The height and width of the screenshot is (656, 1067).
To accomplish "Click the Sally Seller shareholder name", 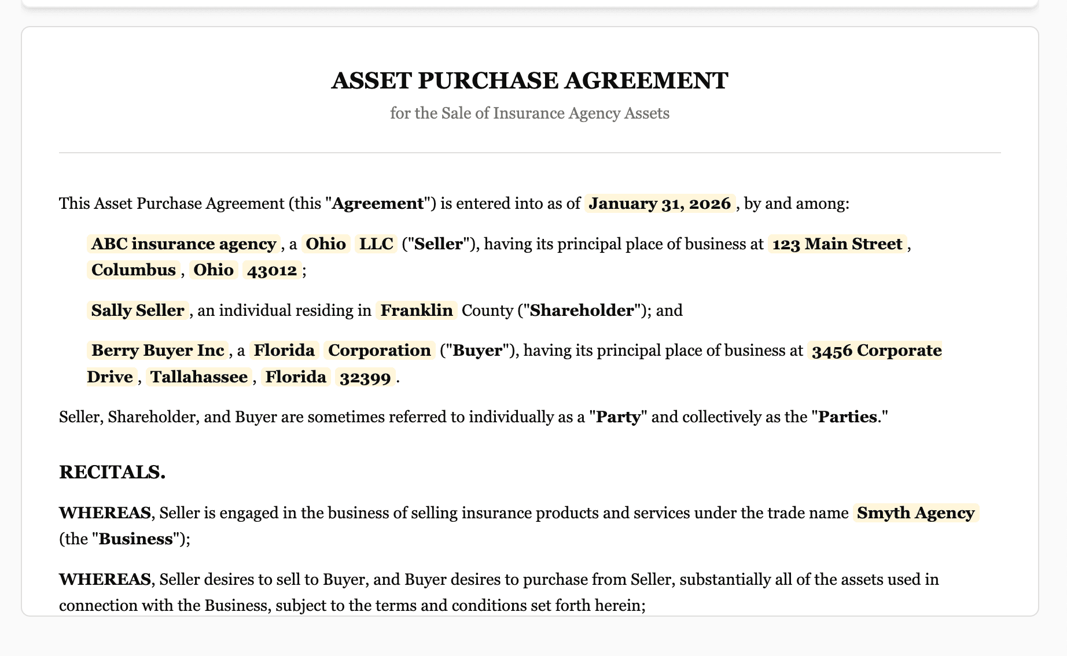I will click(138, 311).
